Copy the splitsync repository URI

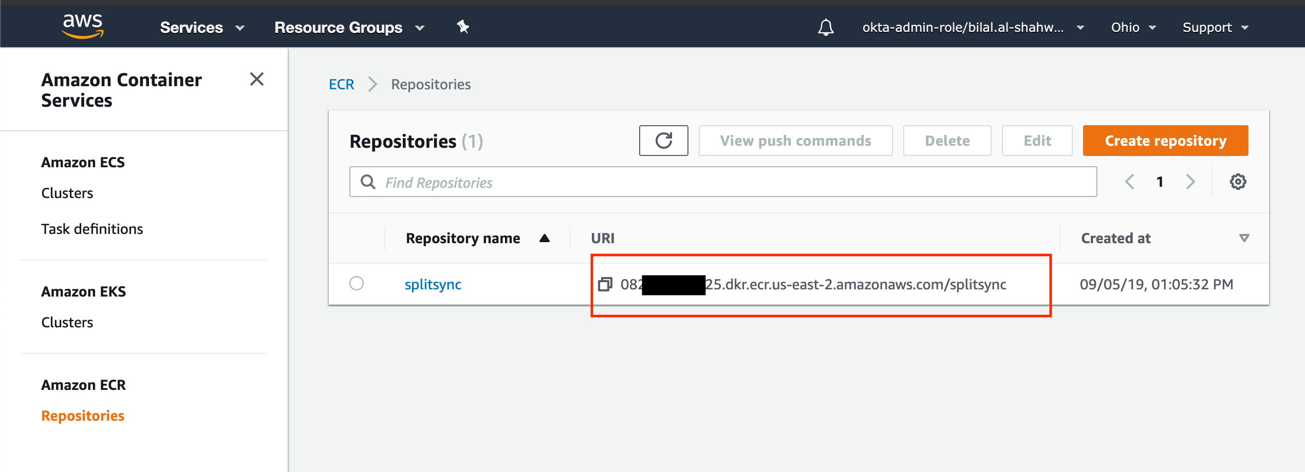tap(605, 284)
